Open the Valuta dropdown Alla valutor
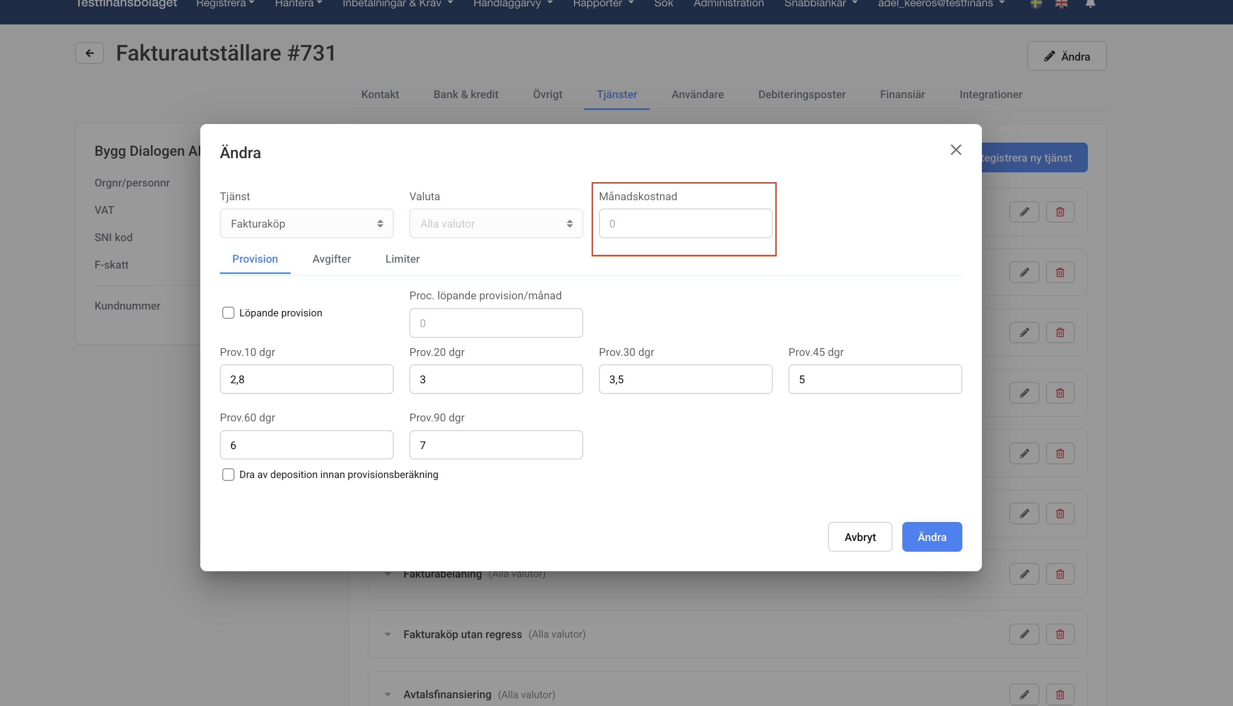Viewport: 1233px width, 706px height. pos(496,224)
